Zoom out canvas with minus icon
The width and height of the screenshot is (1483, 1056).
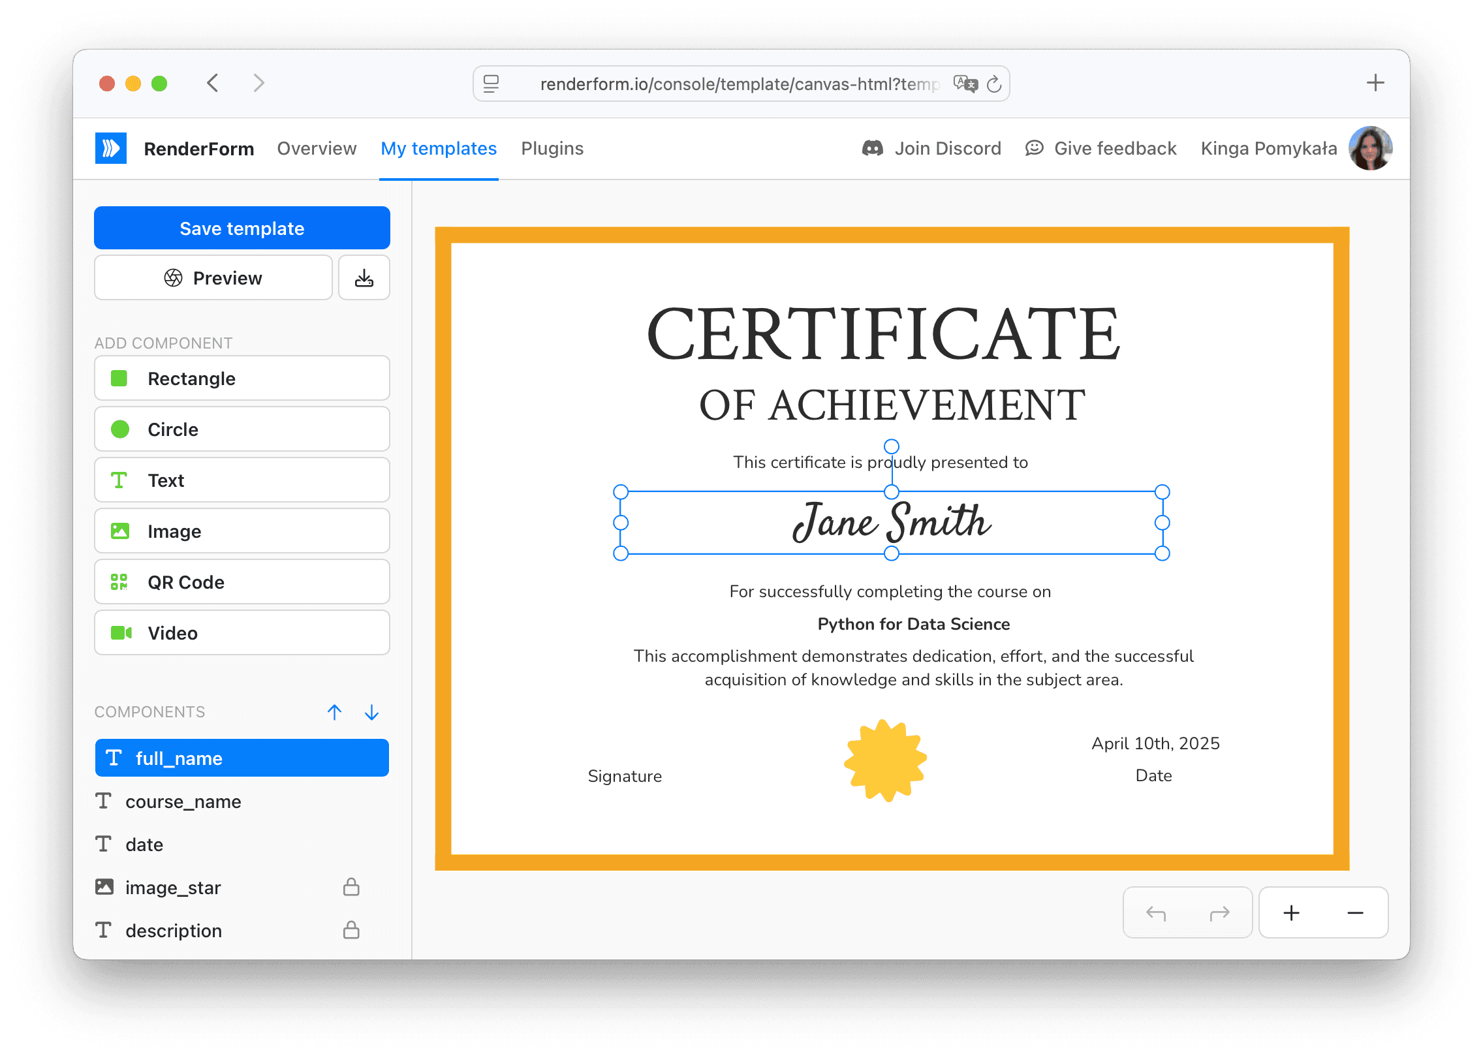click(x=1355, y=913)
